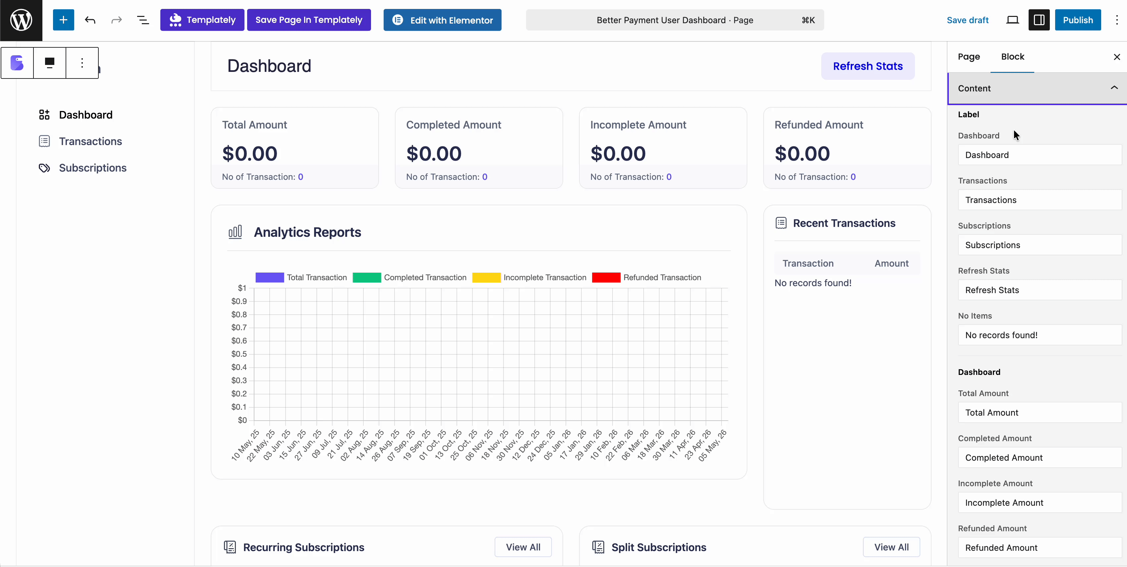Viewport: 1127px width, 567px height.
Task: Click the Recurring Subscriptions icon
Action: click(230, 547)
